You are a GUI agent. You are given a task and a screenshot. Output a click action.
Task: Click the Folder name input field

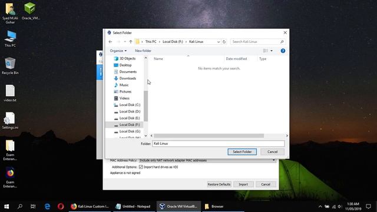coord(219,144)
